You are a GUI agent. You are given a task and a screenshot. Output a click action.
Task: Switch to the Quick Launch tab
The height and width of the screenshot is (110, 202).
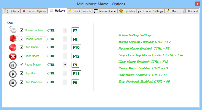[80, 11]
